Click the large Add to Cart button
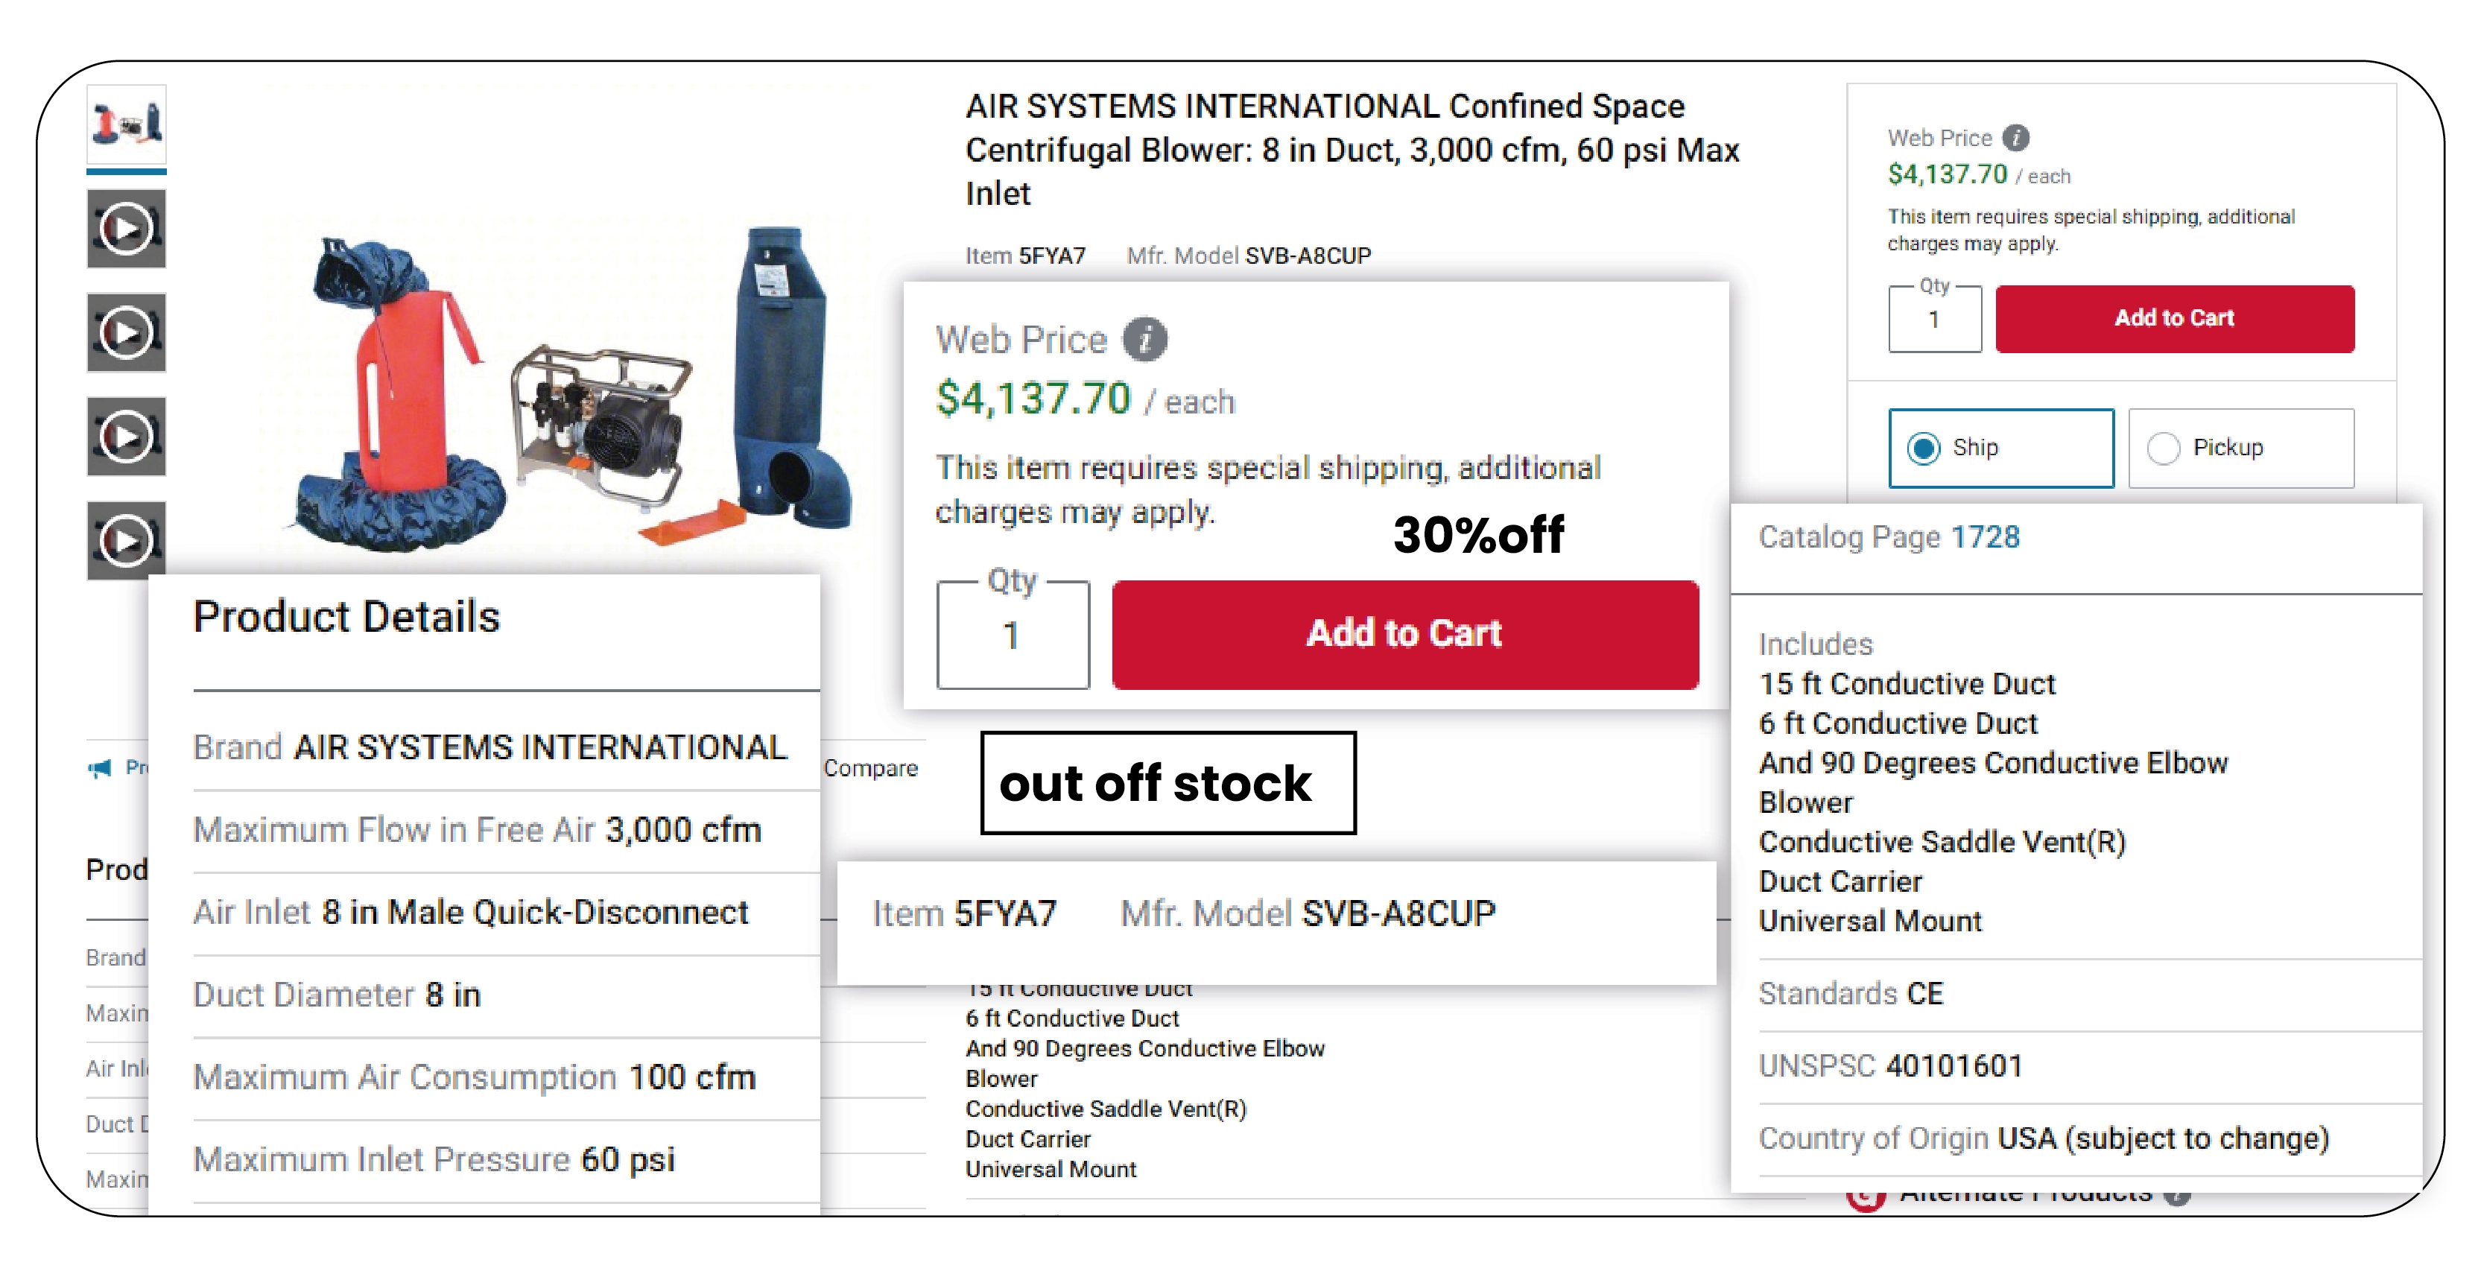The image size is (2481, 1277). tap(1405, 635)
